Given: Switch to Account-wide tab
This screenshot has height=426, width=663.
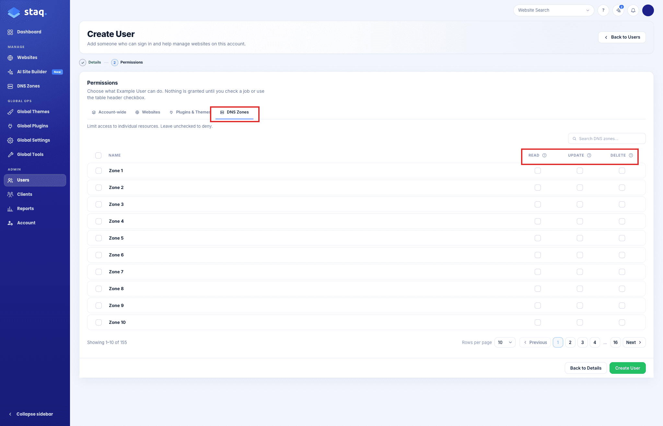Looking at the screenshot, I should pos(109,112).
